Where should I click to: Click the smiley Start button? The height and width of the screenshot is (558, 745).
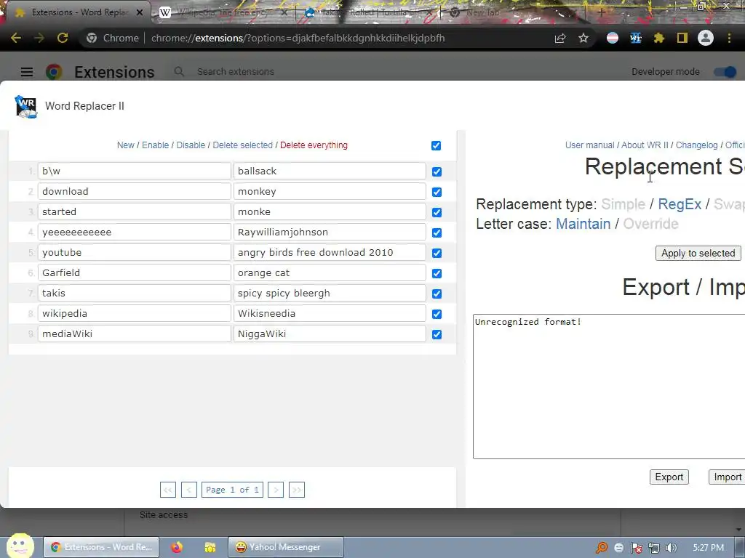[x=20, y=546]
